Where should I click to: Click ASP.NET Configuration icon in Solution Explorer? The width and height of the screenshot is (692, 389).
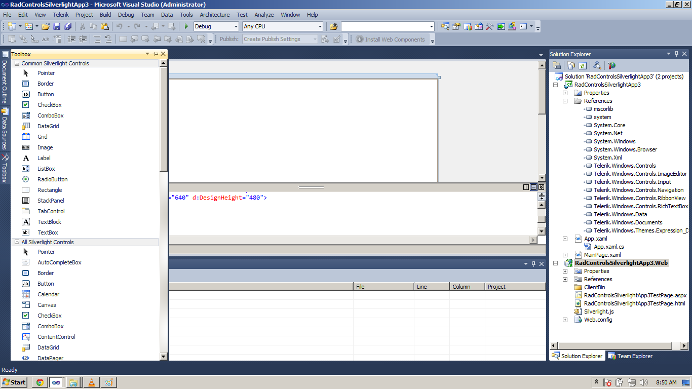pyautogui.click(x=612, y=65)
